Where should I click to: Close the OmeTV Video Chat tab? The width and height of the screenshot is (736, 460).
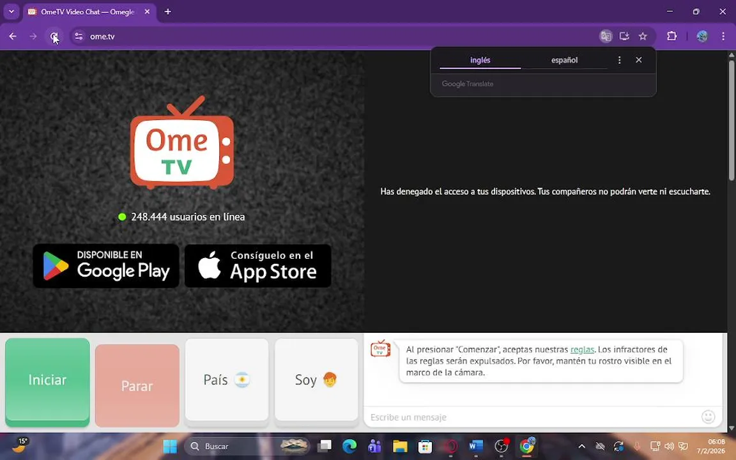(x=147, y=11)
